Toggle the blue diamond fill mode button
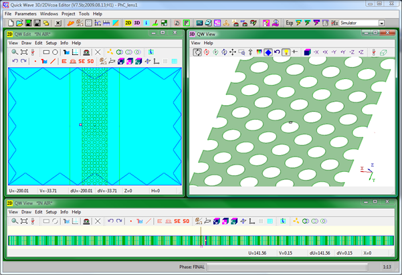Screen dimensions: 402x275 pos(268,52)
